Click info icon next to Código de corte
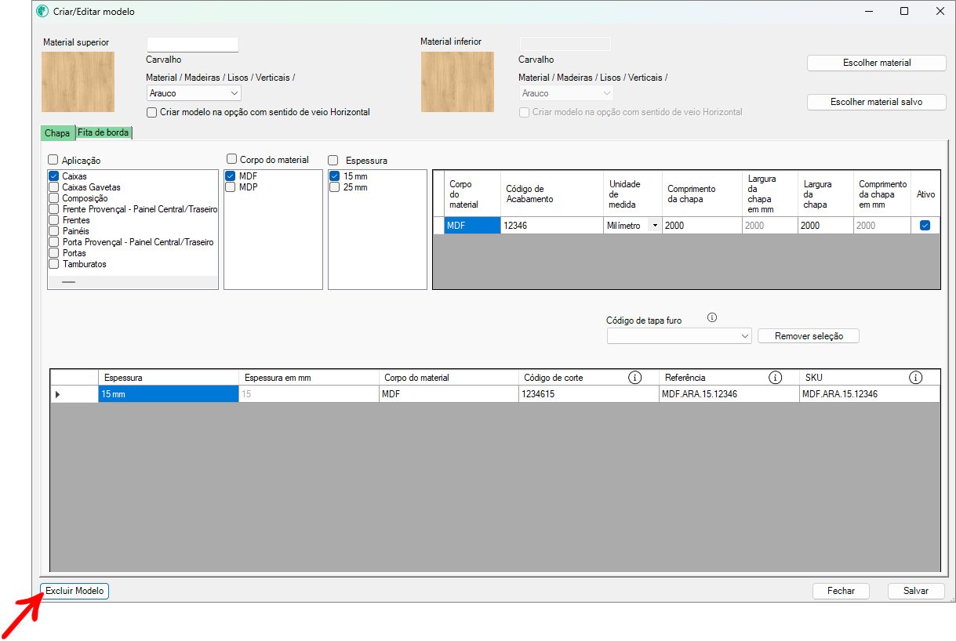956x641 pixels. 635,378
